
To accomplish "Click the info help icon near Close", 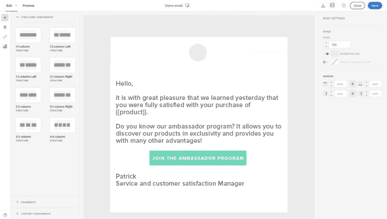I will pos(344,5).
